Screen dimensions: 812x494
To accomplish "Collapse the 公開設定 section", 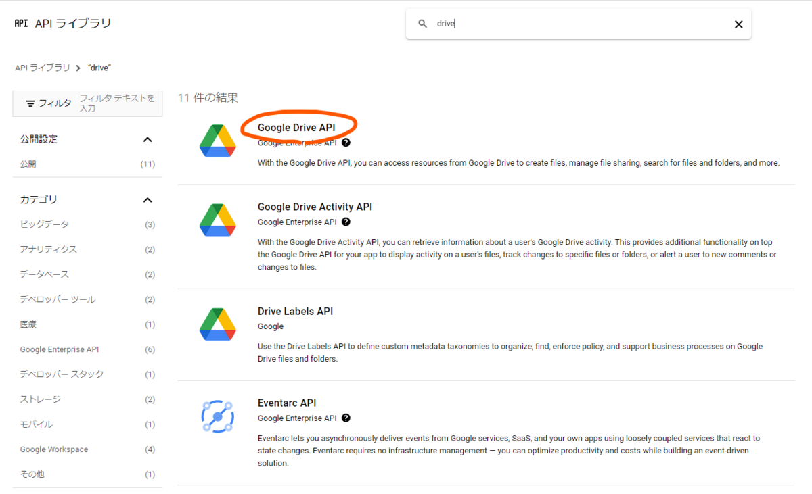I will 148,139.
